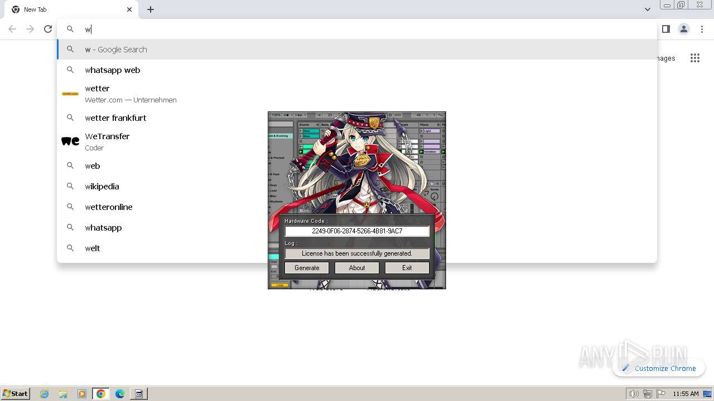Click the wetter.com logo icon
The height and width of the screenshot is (401, 714).
pyautogui.click(x=70, y=94)
